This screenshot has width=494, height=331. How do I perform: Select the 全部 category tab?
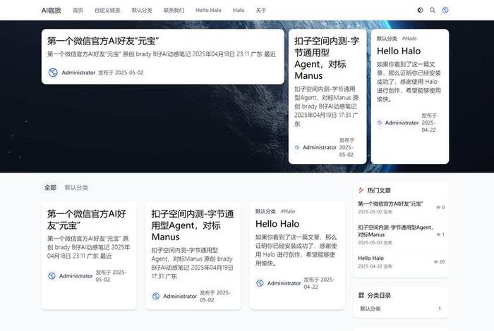[50, 187]
